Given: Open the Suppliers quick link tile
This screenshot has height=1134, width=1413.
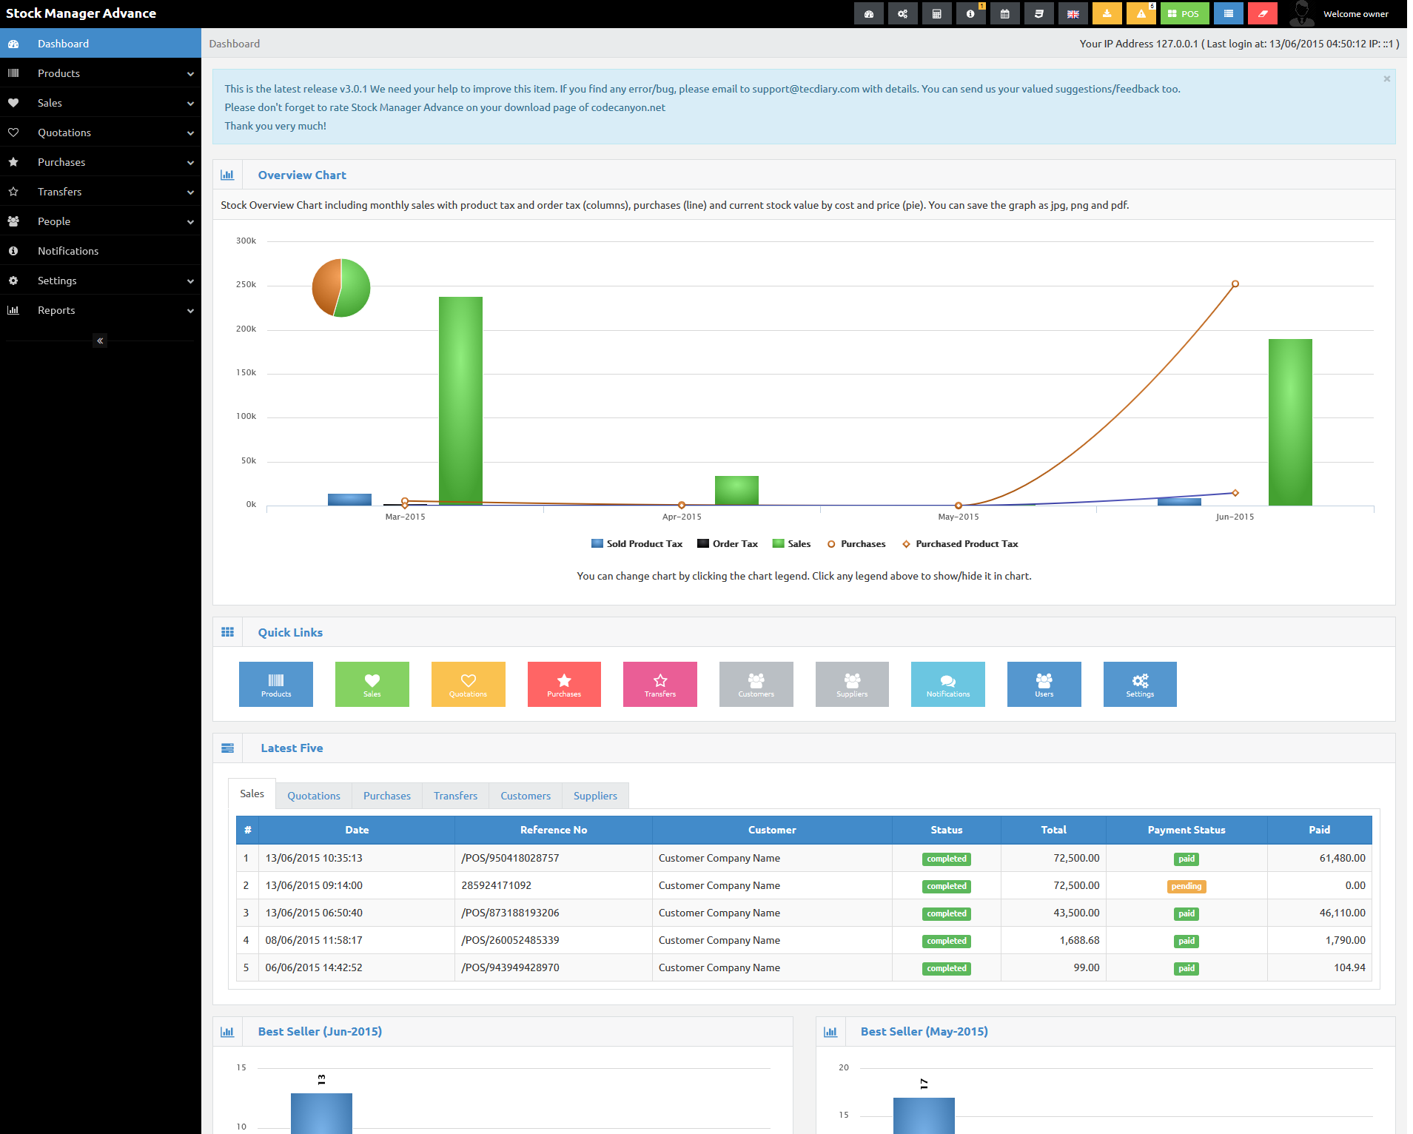Looking at the screenshot, I should [852, 684].
